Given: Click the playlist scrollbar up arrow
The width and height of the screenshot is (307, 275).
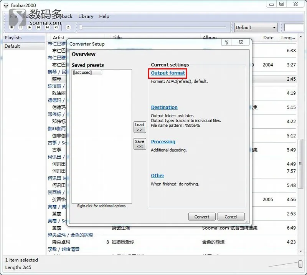Looking at the screenshot, I should (300, 36).
